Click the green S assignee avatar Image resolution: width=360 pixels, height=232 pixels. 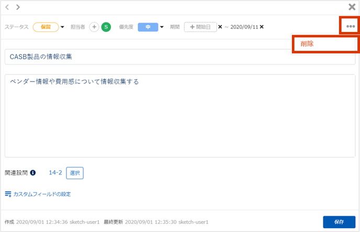pyautogui.click(x=106, y=27)
